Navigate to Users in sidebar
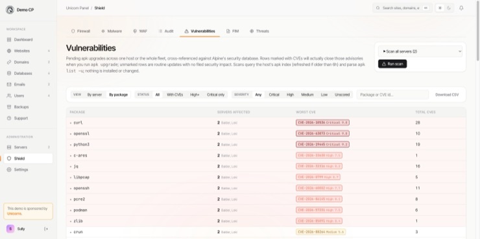Viewport: 480px width, 239px height. 28,95
